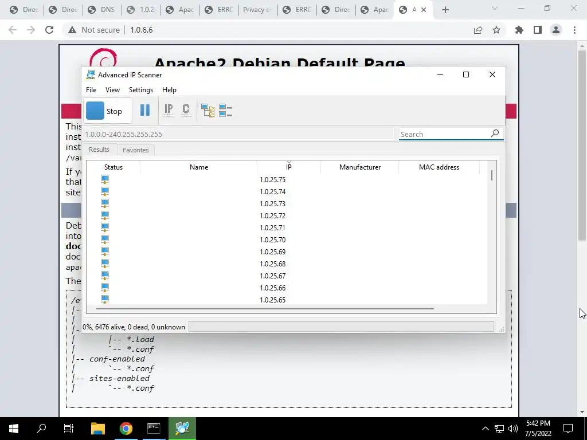Screen dimensions: 587x440
Task: Click the class C subnet toolbar icon
Action: pos(186,111)
